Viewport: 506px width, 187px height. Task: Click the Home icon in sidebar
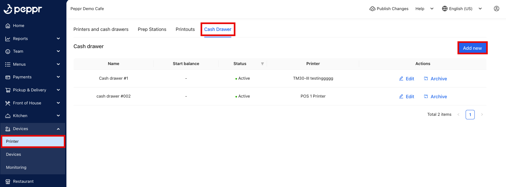(8, 26)
